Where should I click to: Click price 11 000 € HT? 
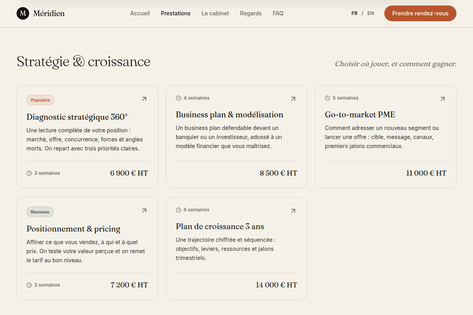click(x=426, y=173)
